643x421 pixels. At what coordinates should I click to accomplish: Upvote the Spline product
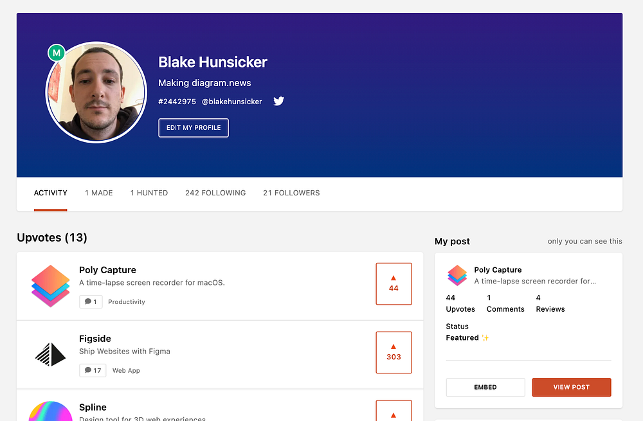coord(394,410)
